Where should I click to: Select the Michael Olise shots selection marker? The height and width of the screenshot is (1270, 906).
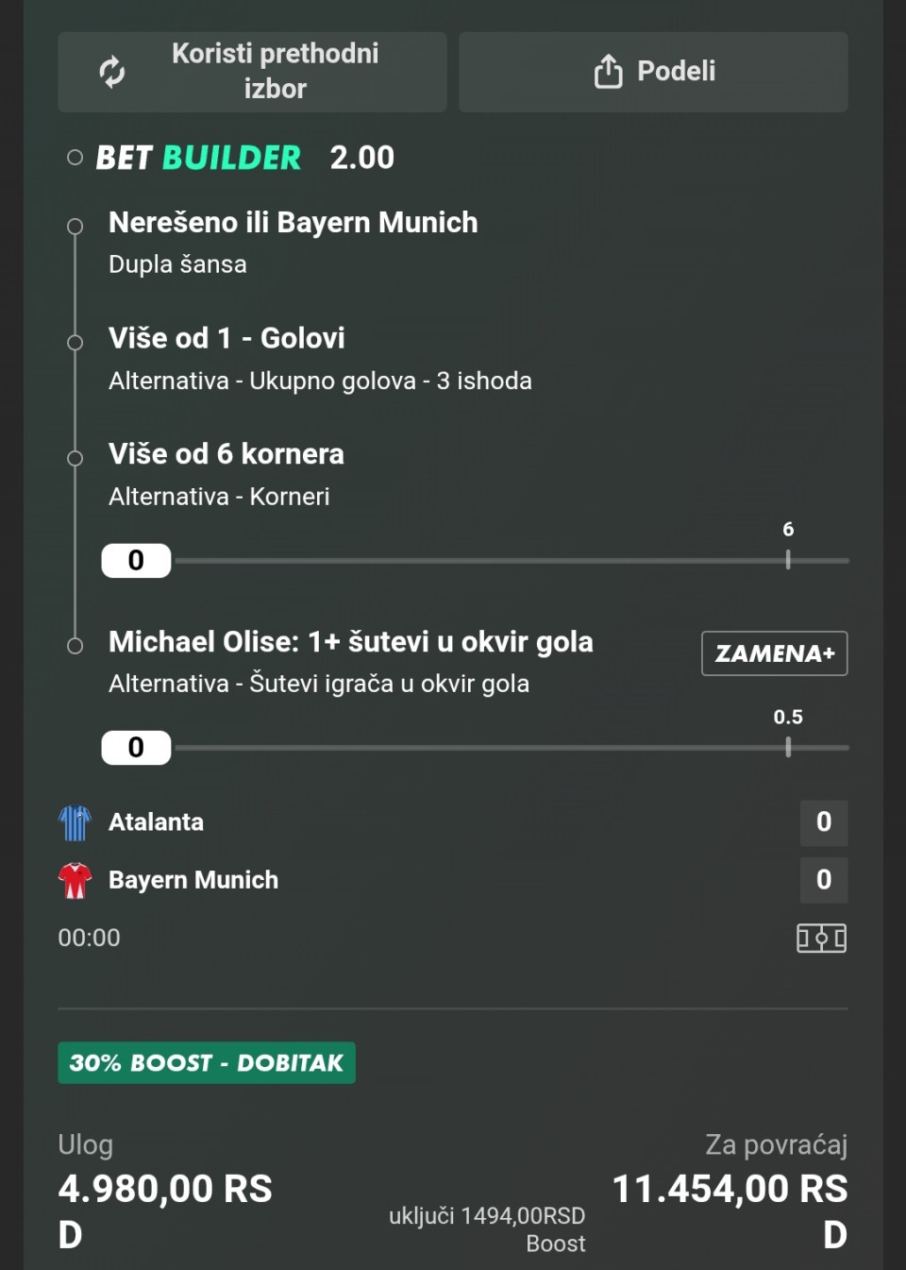pos(75,646)
